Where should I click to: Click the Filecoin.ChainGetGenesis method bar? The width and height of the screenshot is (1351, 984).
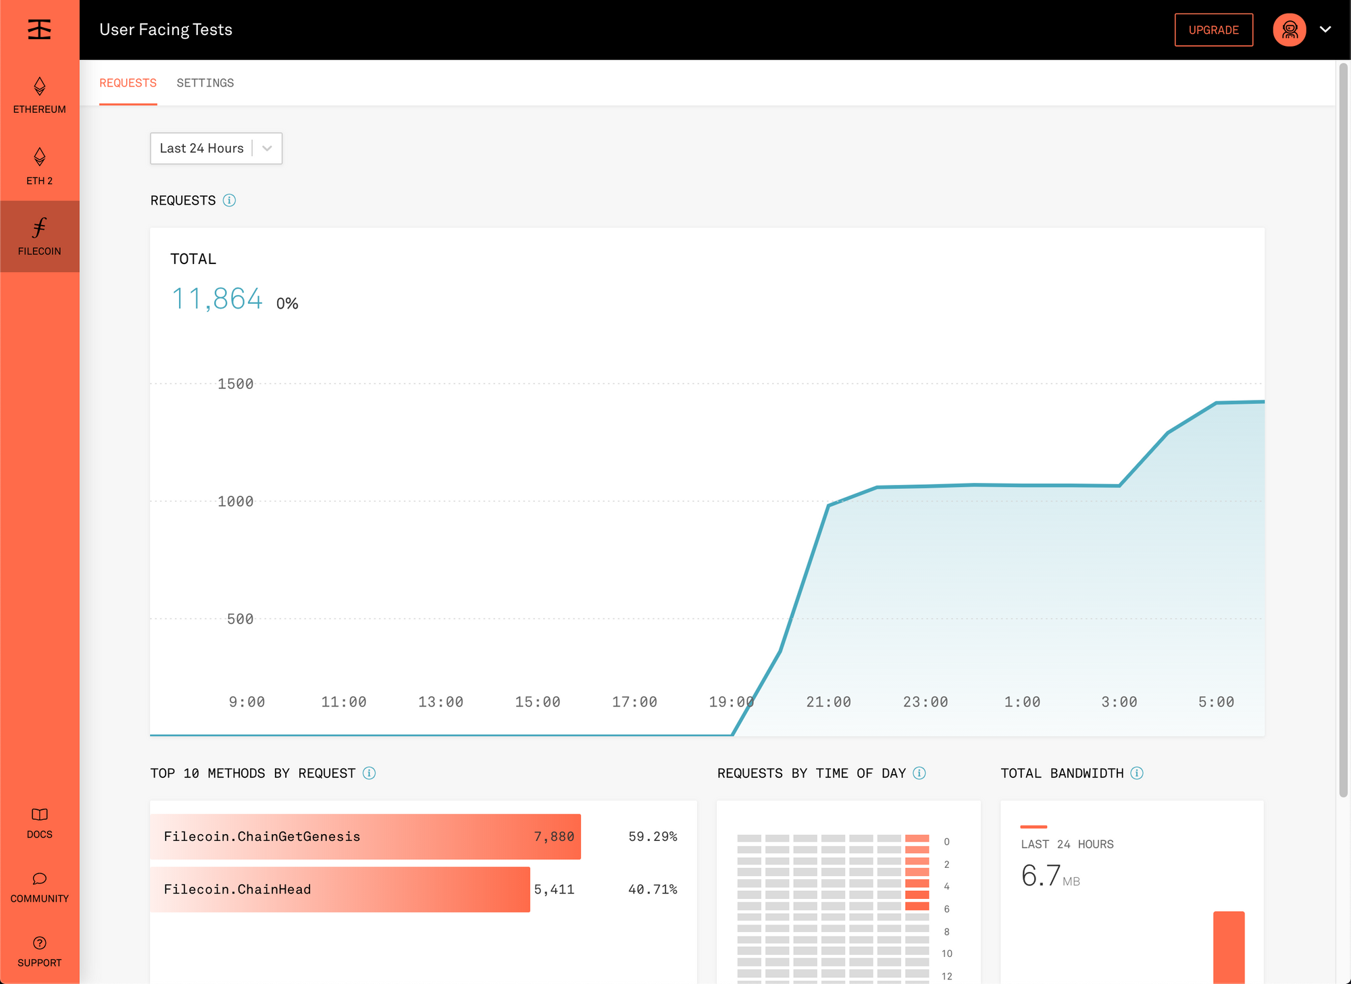coord(365,837)
